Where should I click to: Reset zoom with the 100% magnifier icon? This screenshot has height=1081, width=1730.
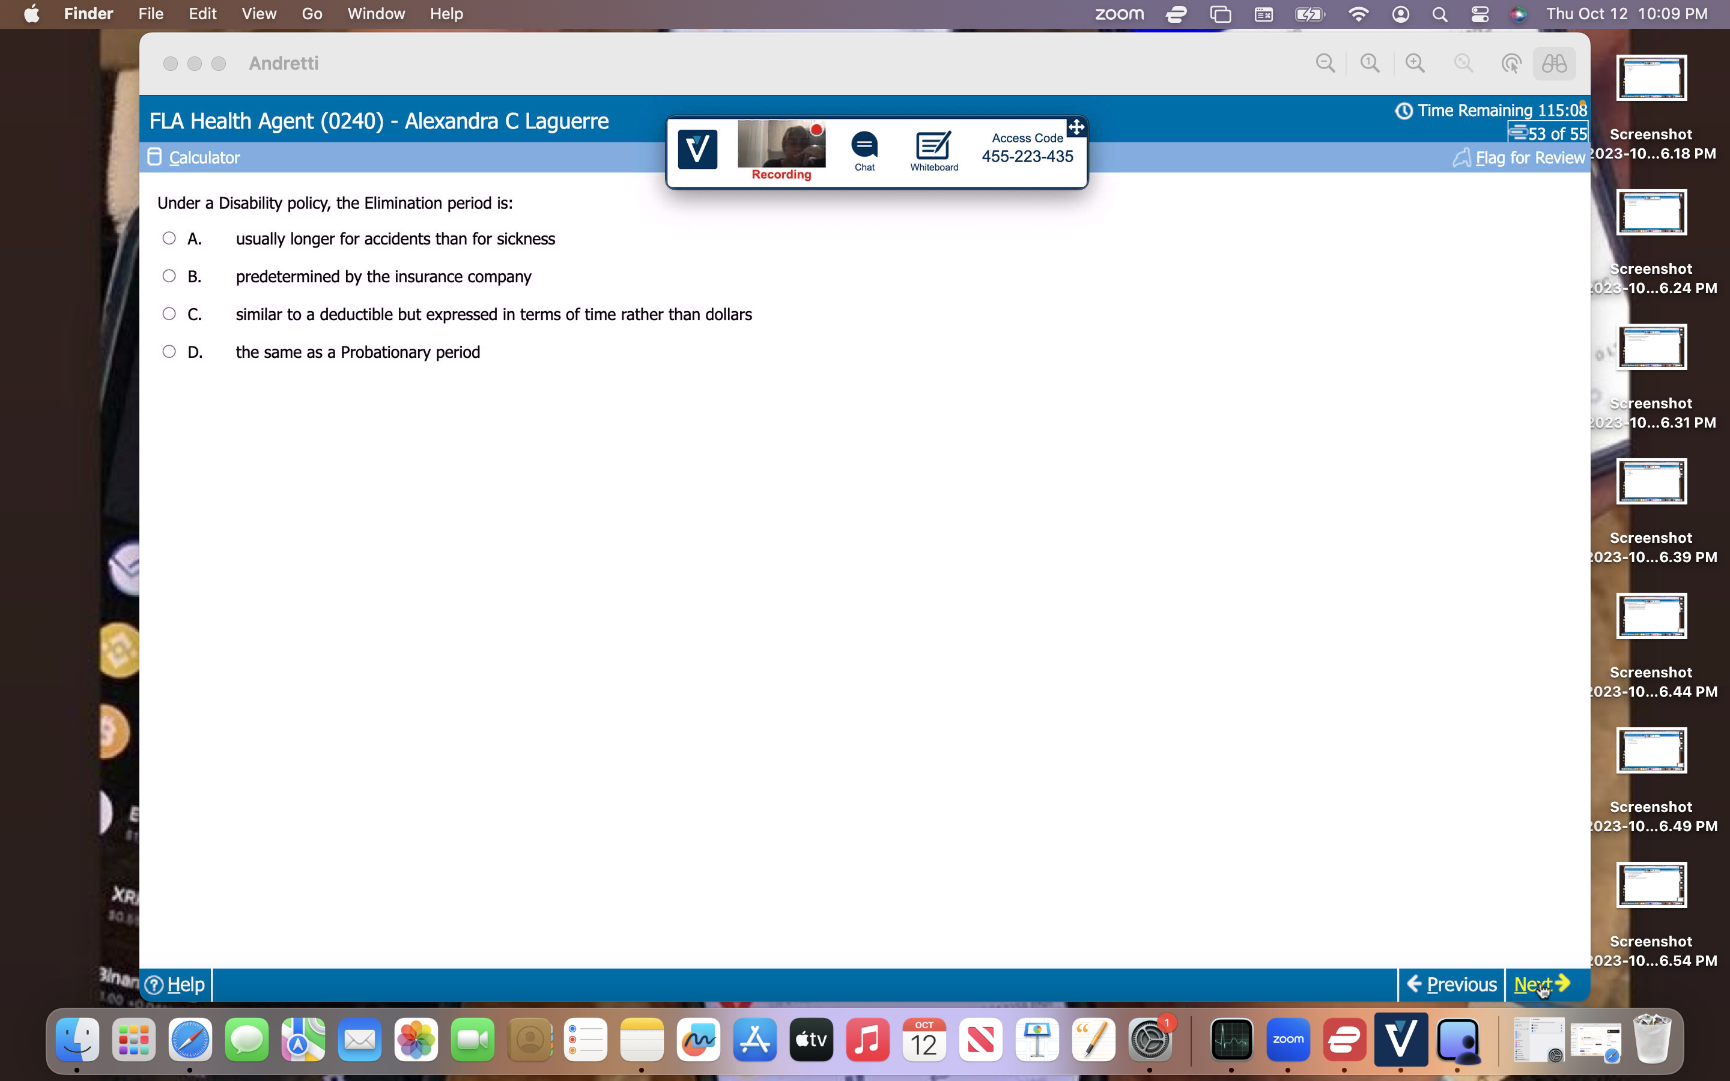tap(1370, 64)
